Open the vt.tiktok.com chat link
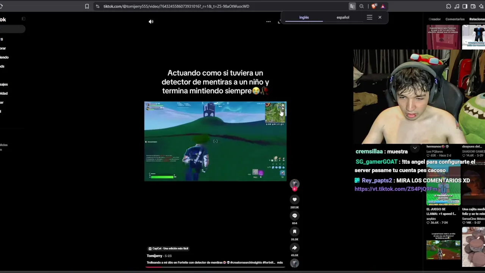This screenshot has height=273, width=485. [x=397, y=189]
